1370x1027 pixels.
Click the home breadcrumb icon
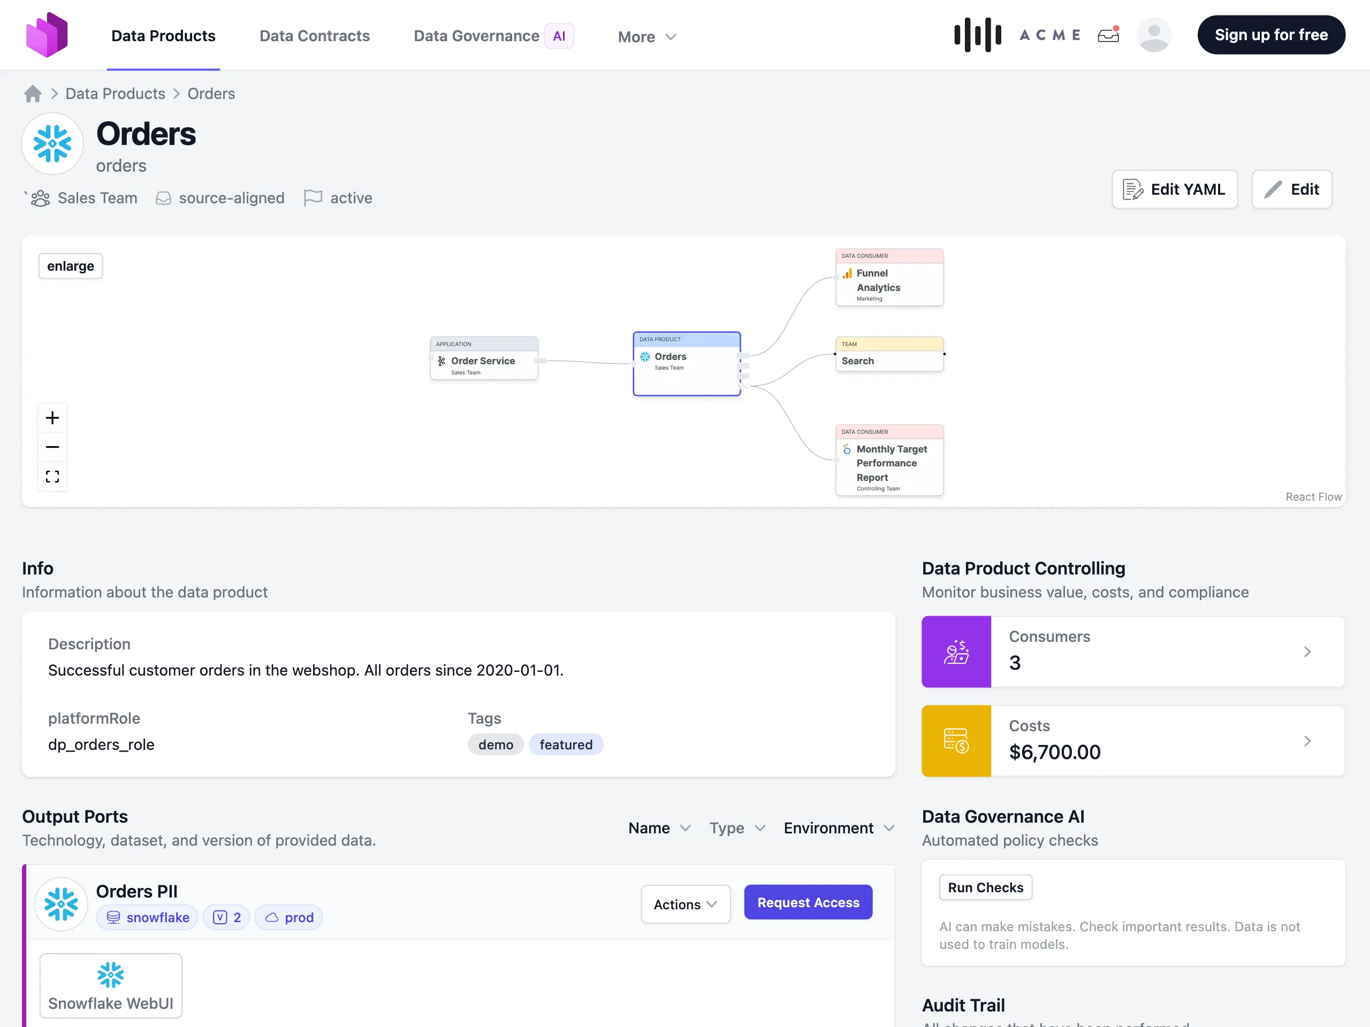pos(32,93)
